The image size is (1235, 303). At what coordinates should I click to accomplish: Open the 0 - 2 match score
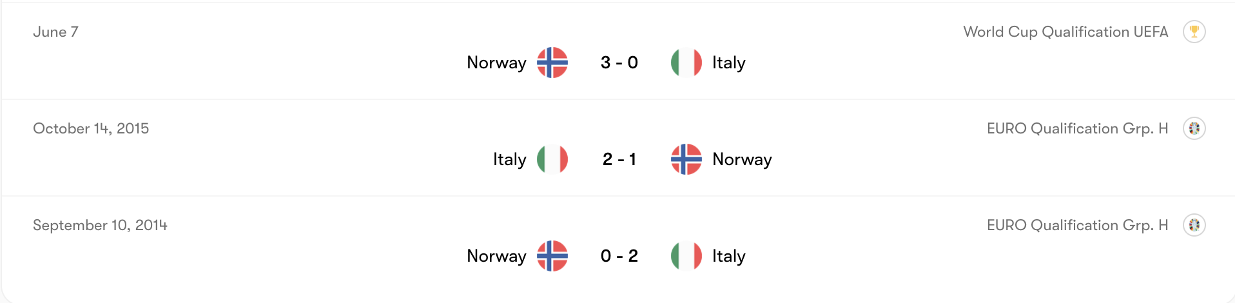point(619,256)
